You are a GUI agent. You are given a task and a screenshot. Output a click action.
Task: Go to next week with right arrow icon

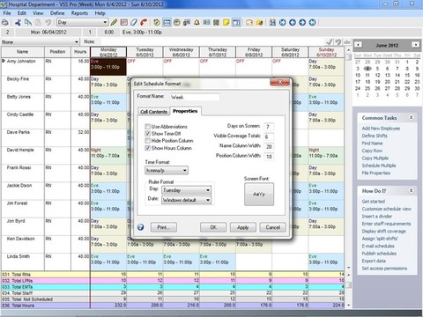[302, 22]
